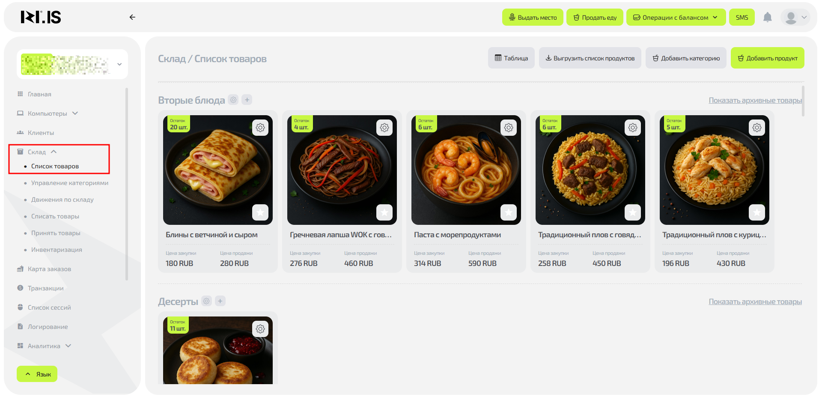Click the Паста с морепродуктами product image
The width and height of the screenshot is (819, 397).
coord(466,170)
